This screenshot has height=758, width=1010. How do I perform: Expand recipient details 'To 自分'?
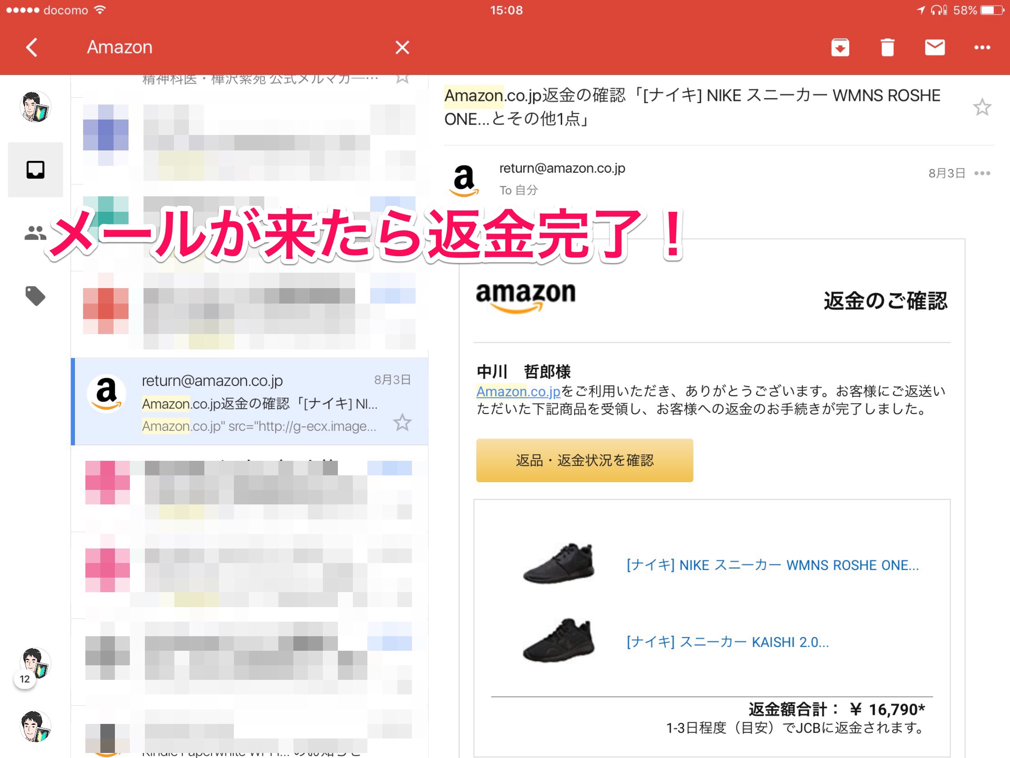point(518,190)
